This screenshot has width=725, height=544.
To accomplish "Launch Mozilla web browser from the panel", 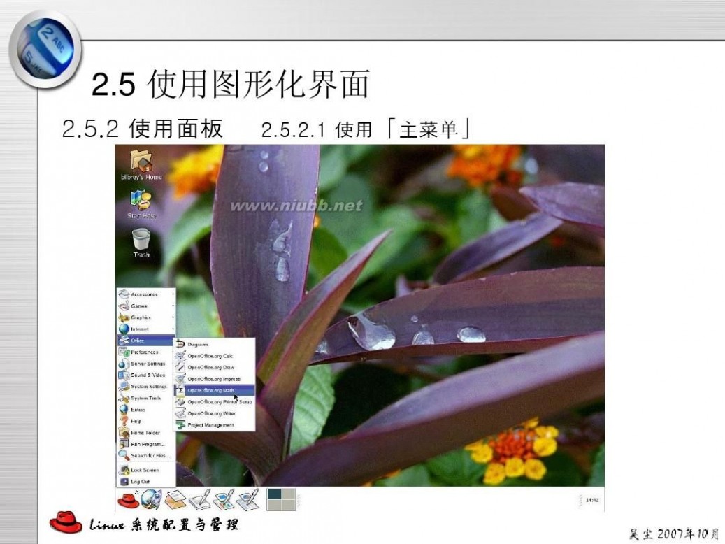I will pyautogui.click(x=151, y=499).
